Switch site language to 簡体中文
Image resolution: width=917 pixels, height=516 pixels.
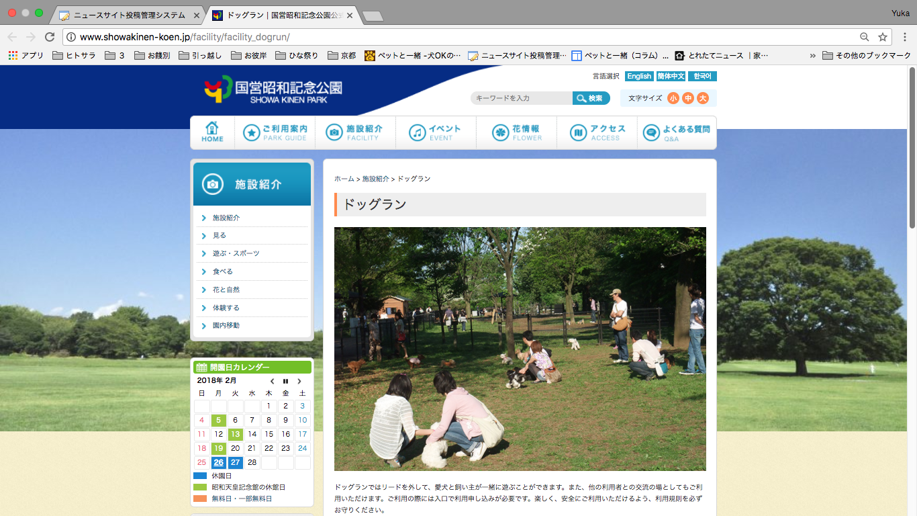point(671,77)
